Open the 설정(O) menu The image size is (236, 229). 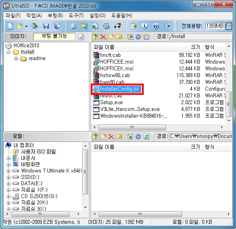click(x=97, y=16)
